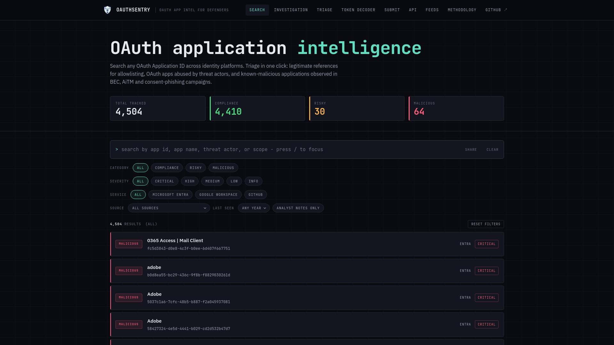Select the service All chip
The height and width of the screenshot is (345, 614).
138,195
